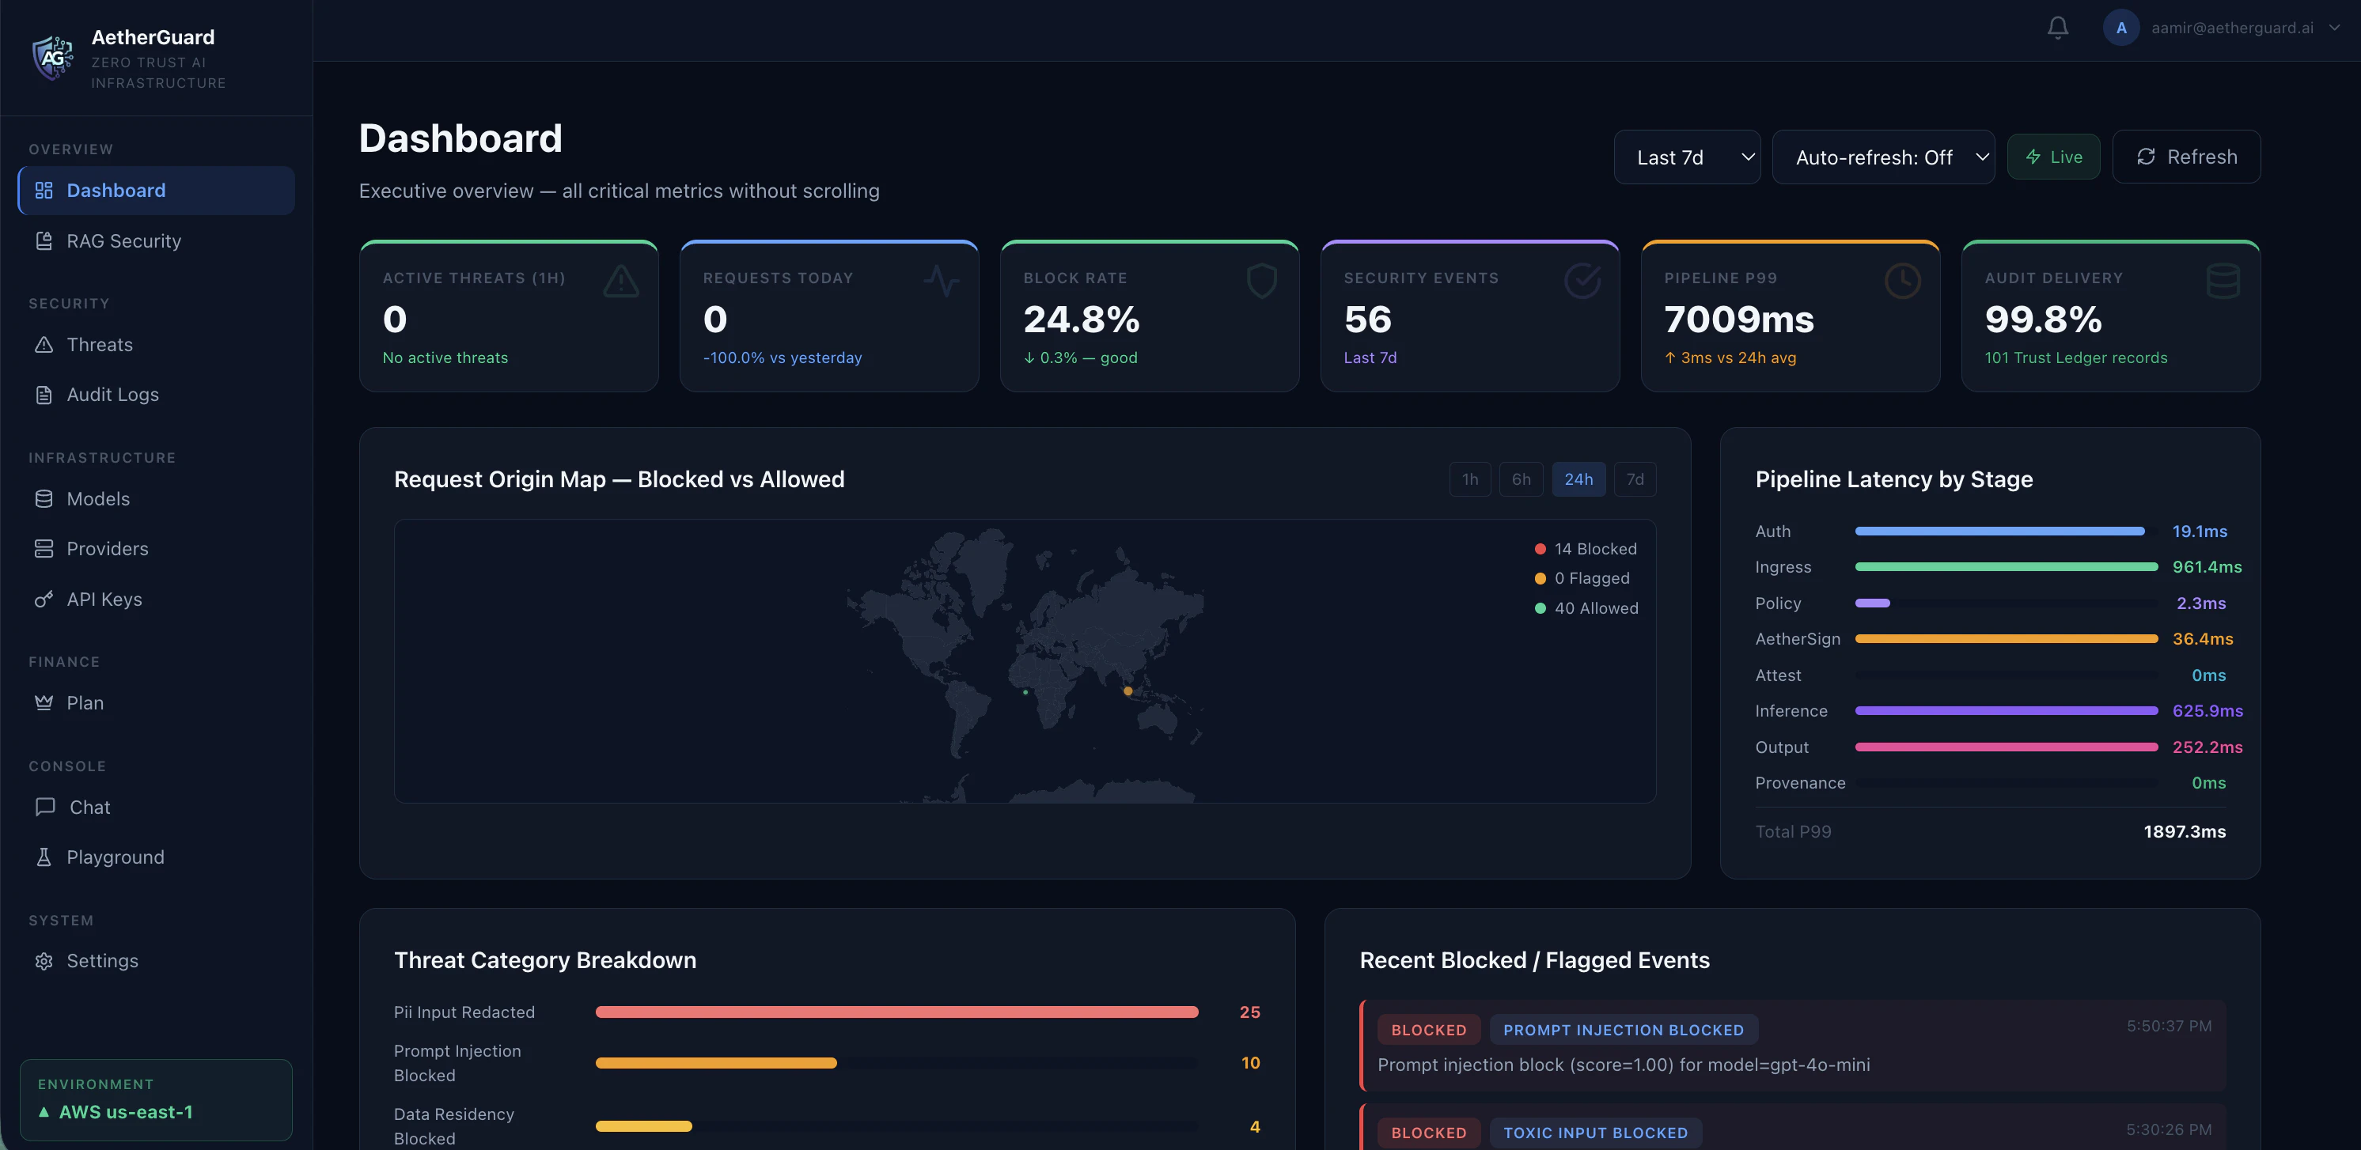Open the PROMPT INJECTION BLOCKED event tag

[1624, 1030]
